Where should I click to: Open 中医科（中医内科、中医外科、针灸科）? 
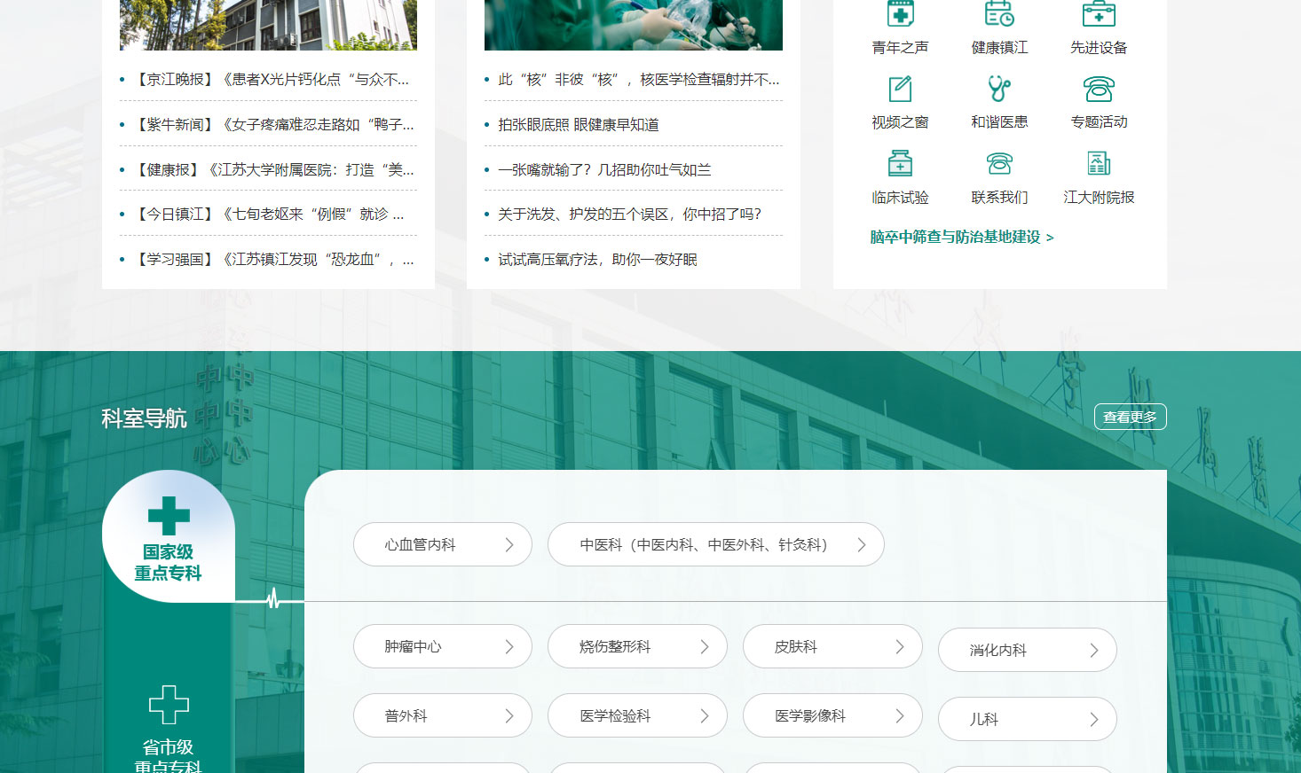(716, 544)
